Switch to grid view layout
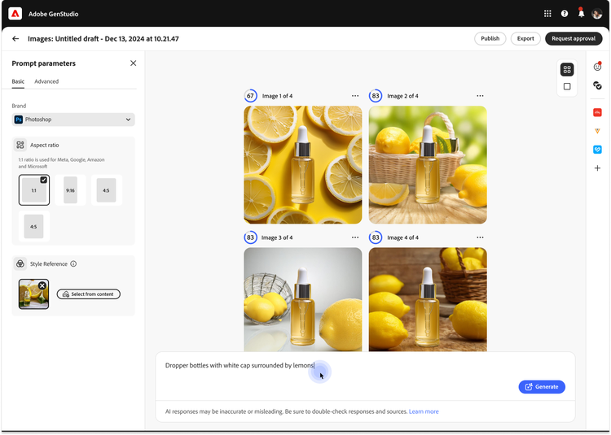Image resolution: width=611 pixels, height=435 pixels. 567,70
